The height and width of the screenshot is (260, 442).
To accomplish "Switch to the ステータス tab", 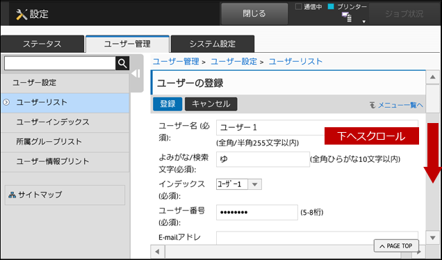I will pyautogui.click(x=42, y=44).
